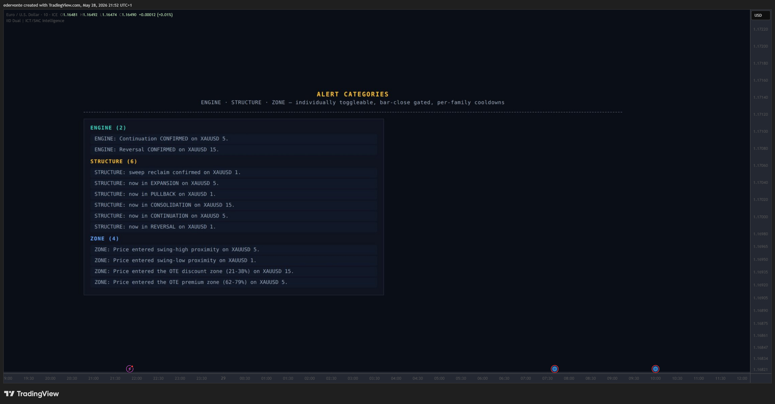Click the ALERT CATEGORIES heading
This screenshot has width=775, height=404.
coord(353,94)
